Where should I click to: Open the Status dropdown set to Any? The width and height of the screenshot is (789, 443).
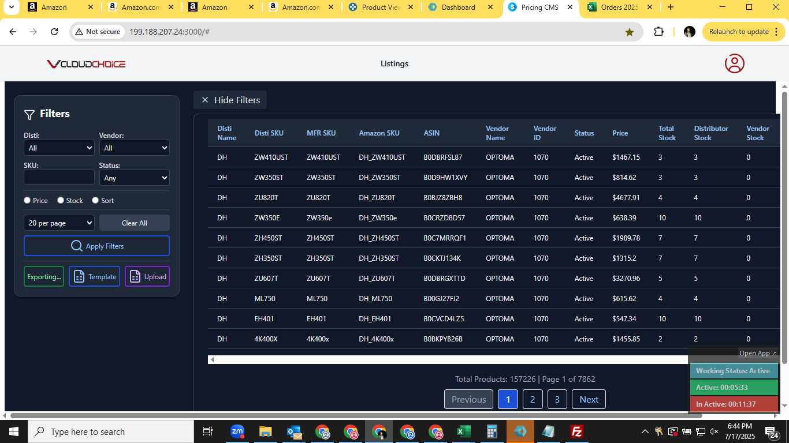135,178
